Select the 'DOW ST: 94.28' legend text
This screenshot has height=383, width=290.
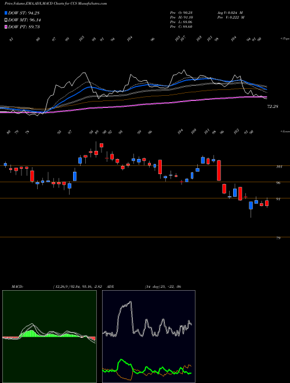[x=24, y=13]
